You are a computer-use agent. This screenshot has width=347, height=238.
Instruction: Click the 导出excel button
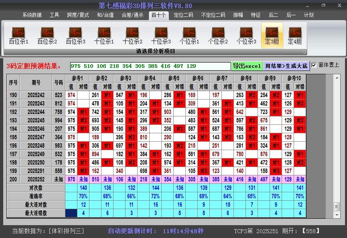[247, 66]
